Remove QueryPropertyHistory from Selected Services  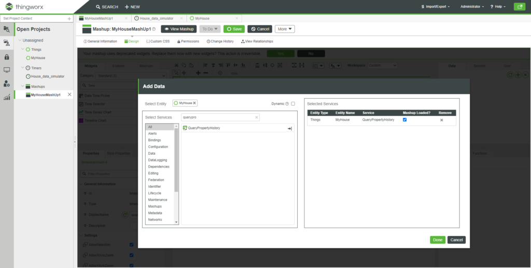441,120
